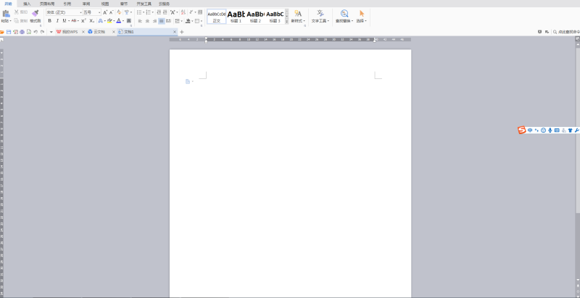The width and height of the screenshot is (580, 298).
Task: Open the font name dropdown 宋体 (正文)
Action: [x=62, y=12]
